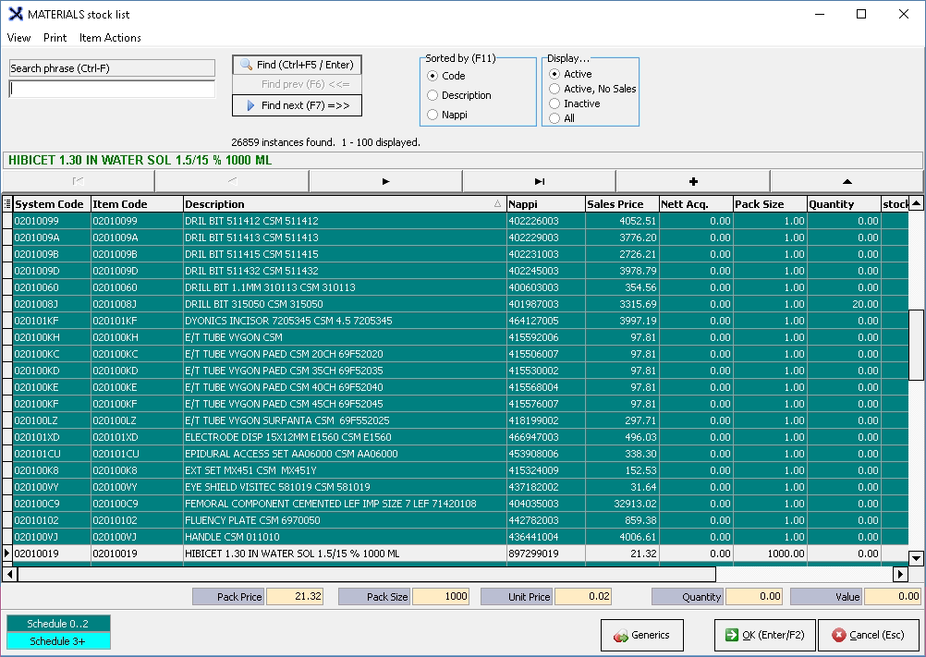Choose the Inactive display filter
This screenshot has height=657, width=926.
[554, 103]
